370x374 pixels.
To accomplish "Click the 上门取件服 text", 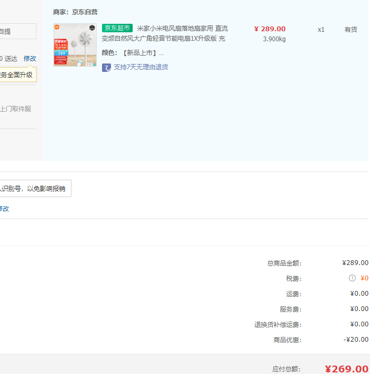I will (15, 109).
